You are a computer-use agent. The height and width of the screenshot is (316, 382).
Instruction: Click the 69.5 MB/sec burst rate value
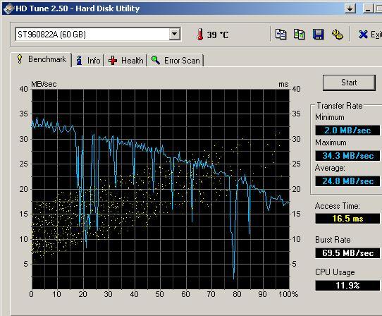pos(347,253)
